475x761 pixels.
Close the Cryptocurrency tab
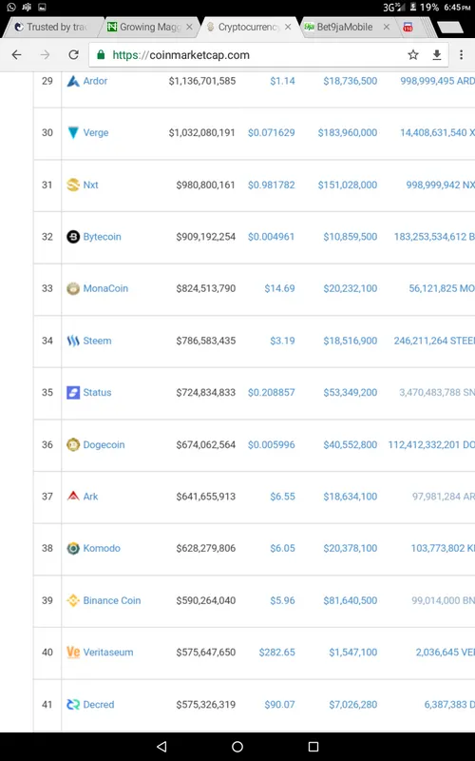click(288, 28)
